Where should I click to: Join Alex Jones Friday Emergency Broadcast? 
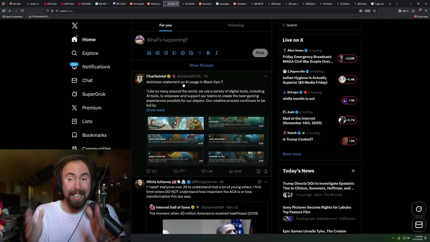point(319,56)
